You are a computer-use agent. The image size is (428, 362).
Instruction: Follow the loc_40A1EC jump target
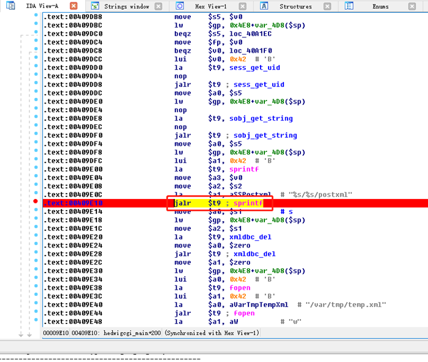click(250, 34)
